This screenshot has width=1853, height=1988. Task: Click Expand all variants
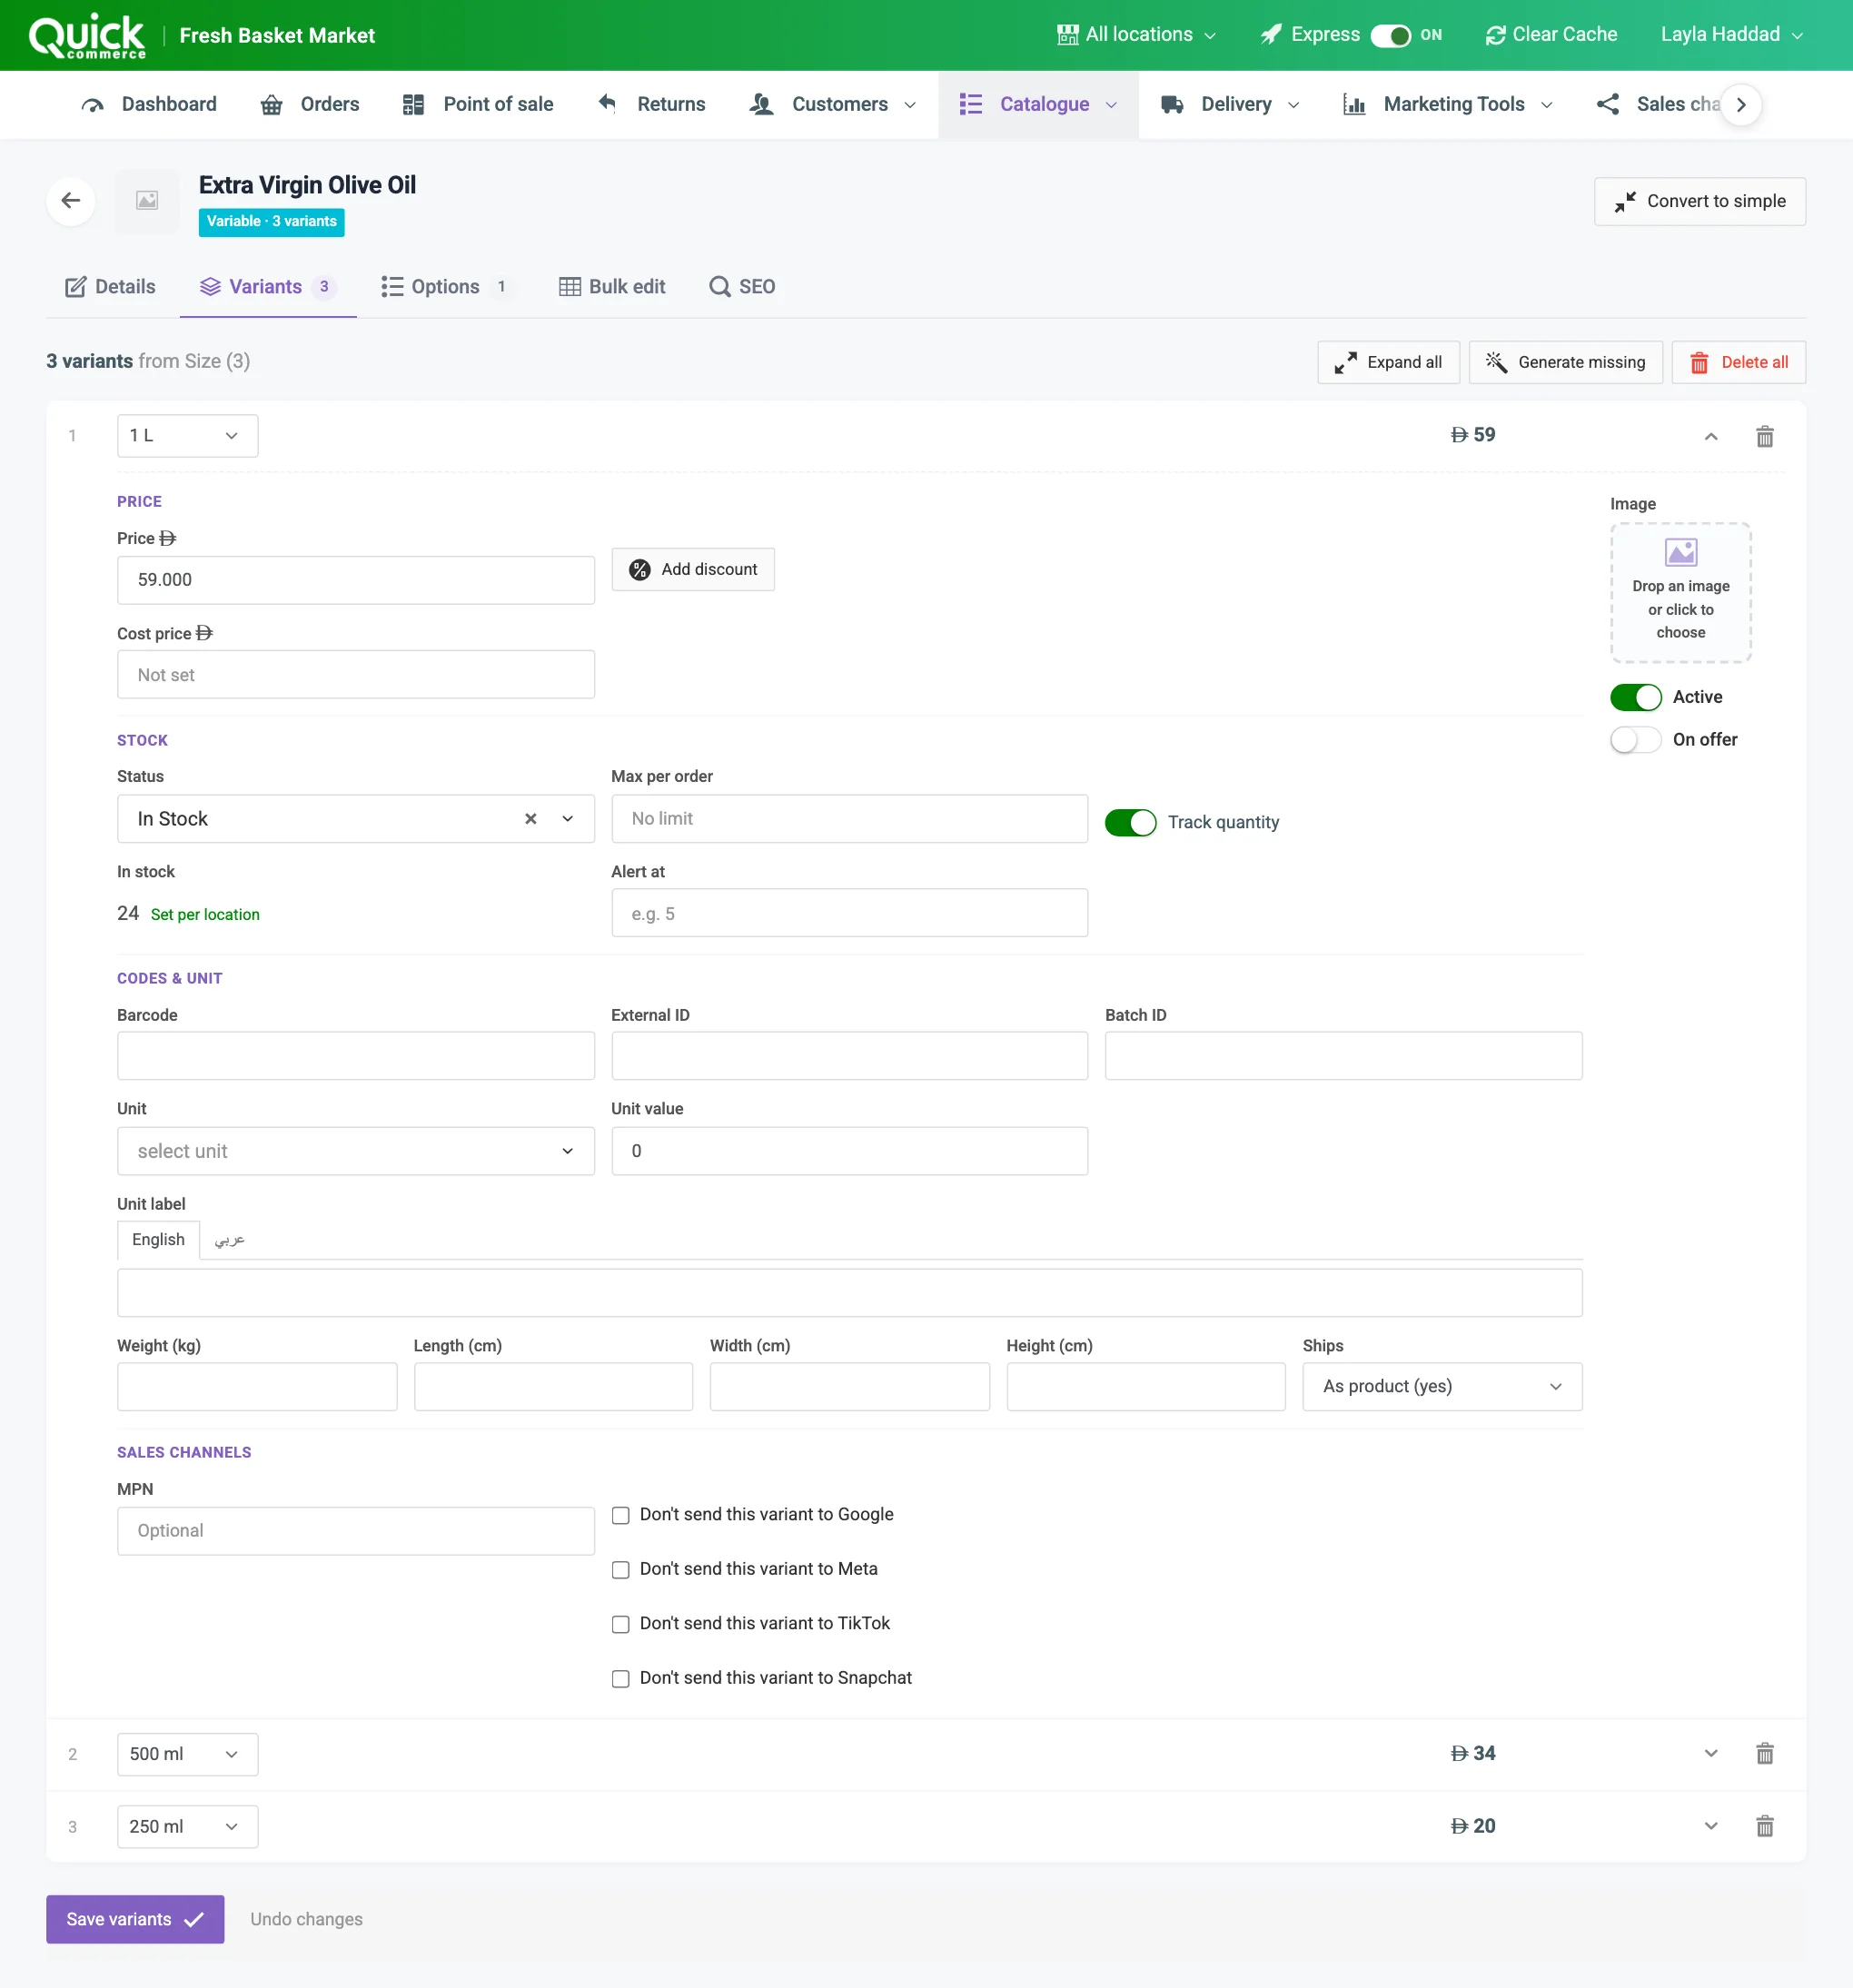tap(1388, 362)
